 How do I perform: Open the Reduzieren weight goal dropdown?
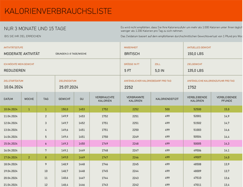(15, 70)
